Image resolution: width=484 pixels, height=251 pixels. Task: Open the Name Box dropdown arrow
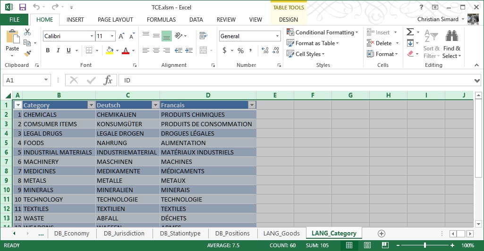46,80
